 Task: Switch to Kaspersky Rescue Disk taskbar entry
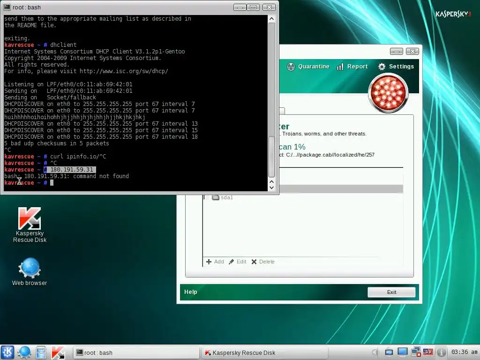265,352
